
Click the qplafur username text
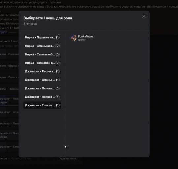[82, 40]
